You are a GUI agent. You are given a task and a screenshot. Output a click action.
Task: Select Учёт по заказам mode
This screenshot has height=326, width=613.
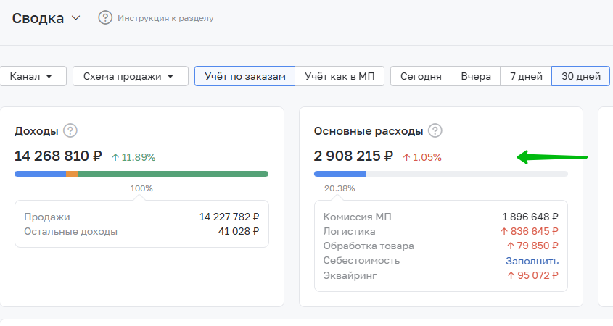(244, 76)
